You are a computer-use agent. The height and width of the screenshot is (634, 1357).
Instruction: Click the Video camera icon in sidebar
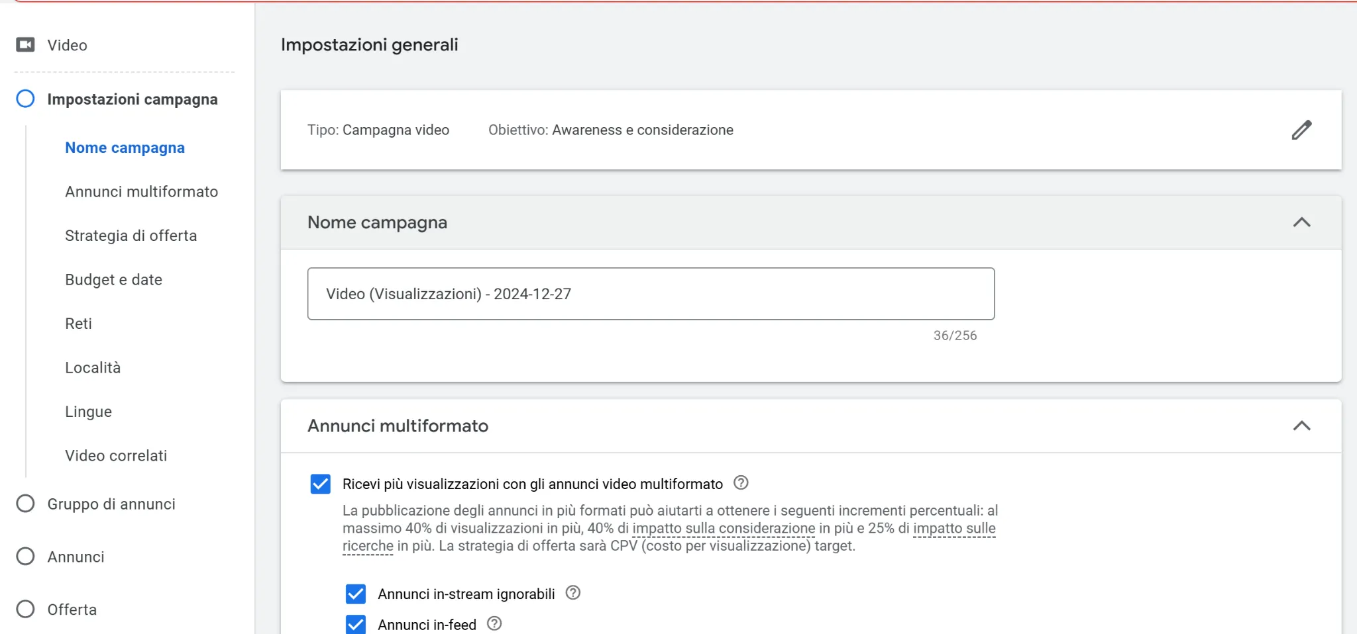tap(25, 44)
